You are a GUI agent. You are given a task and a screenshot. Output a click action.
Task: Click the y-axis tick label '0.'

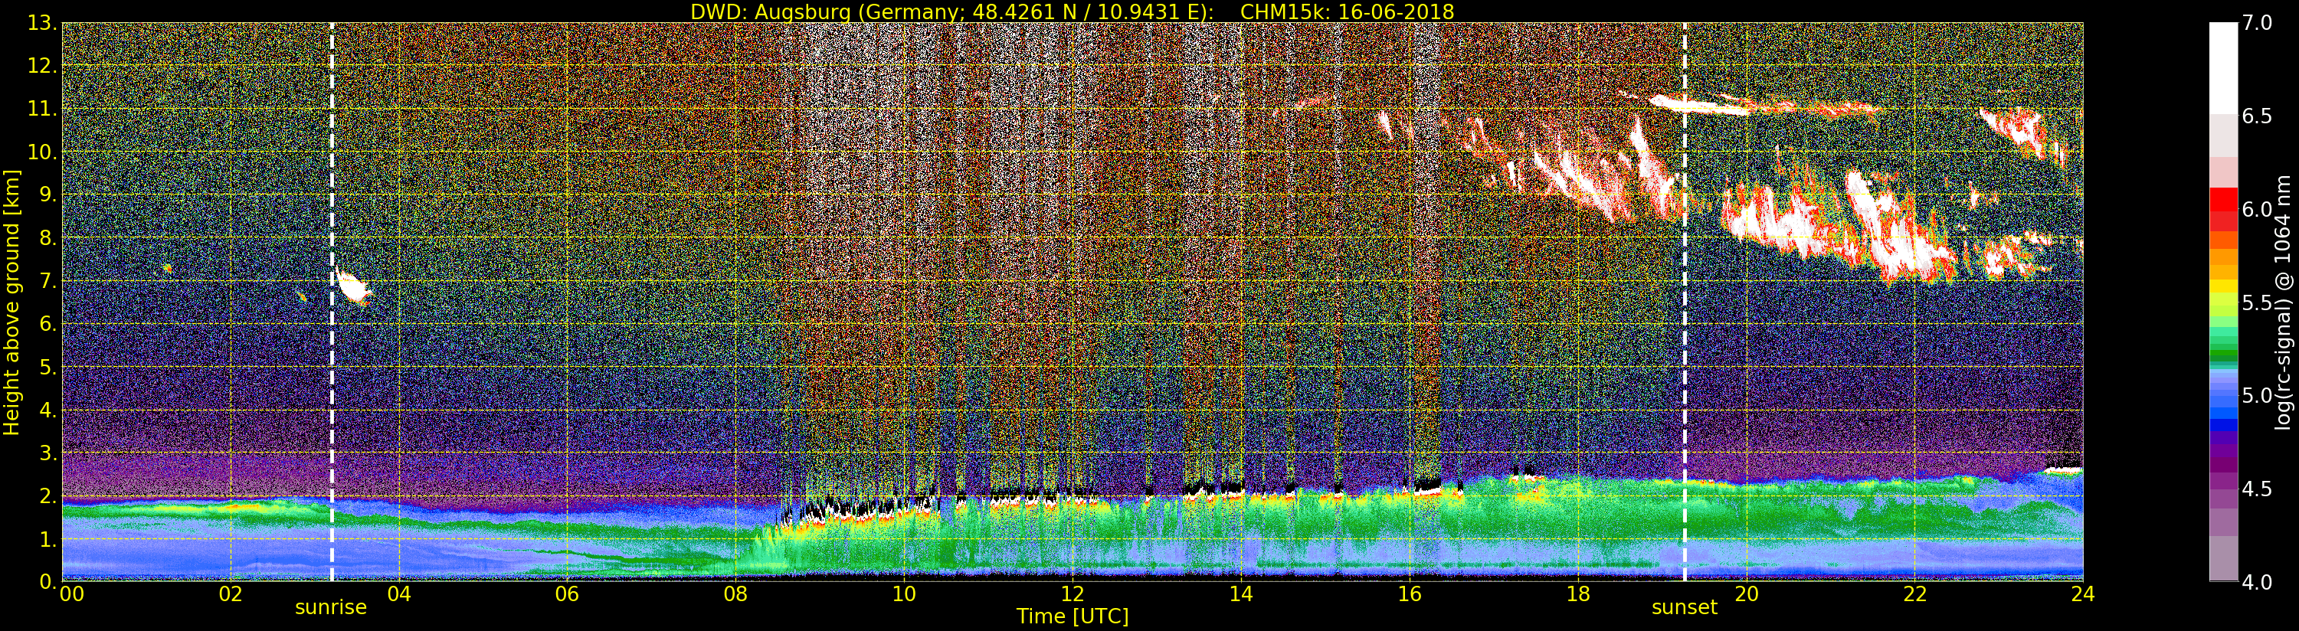pyautogui.click(x=48, y=582)
